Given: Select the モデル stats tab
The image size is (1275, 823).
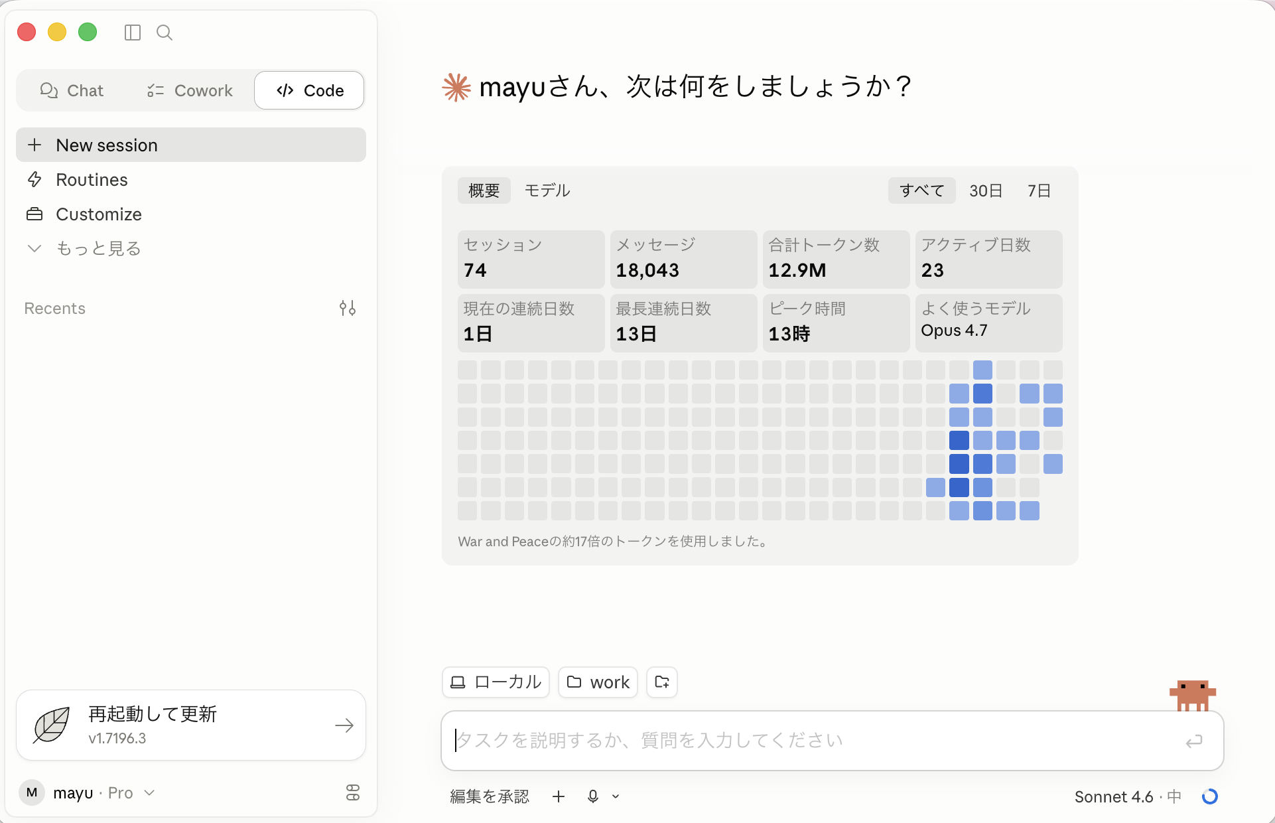Looking at the screenshot, I should click(547, 190).
